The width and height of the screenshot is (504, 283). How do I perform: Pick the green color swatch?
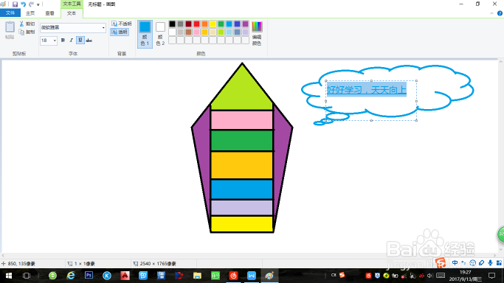[x=221, y=24]
